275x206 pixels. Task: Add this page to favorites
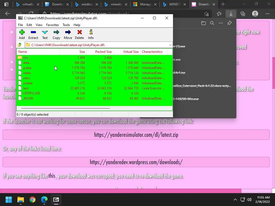pos(207,14)
